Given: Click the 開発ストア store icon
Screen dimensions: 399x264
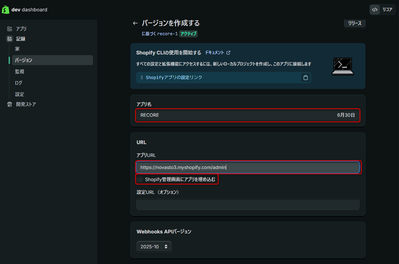Looking at the screenshot, I should pos(10,104).
